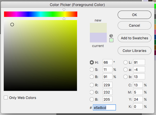
Task: Confirm the color with the OK button
Action: pyautogui.click(x=134, y=15)
